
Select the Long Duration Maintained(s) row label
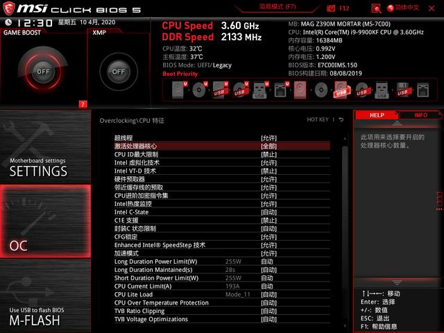(x=153, y=270)
